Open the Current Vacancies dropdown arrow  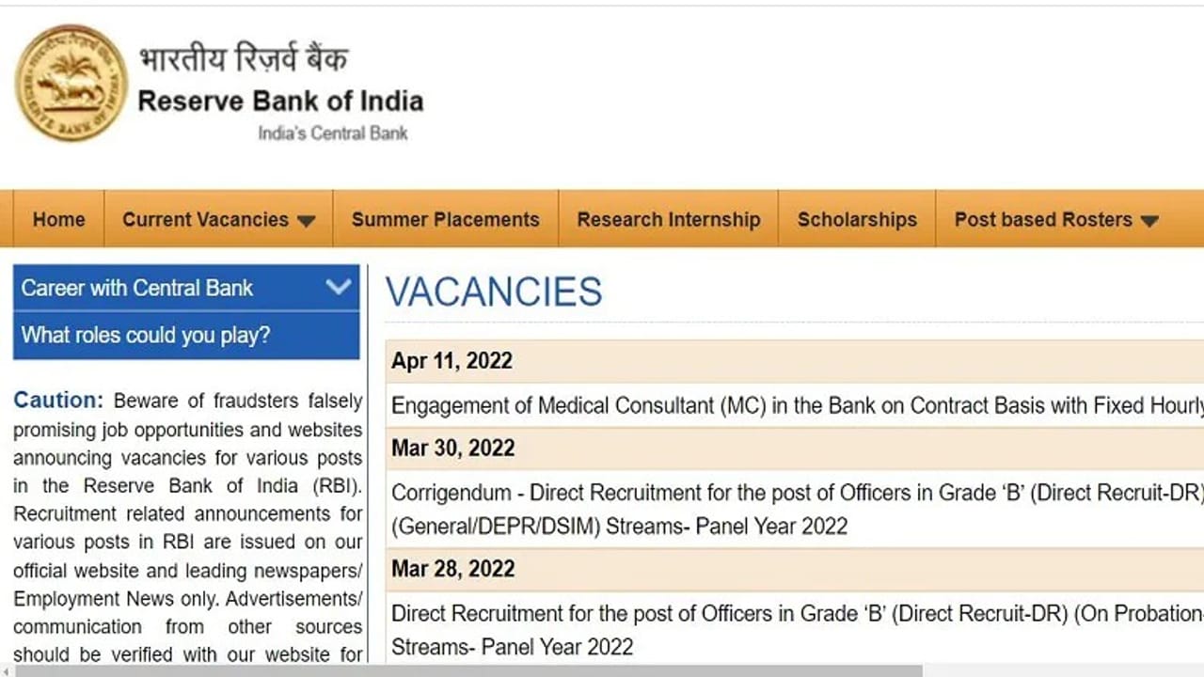point(306,219)
